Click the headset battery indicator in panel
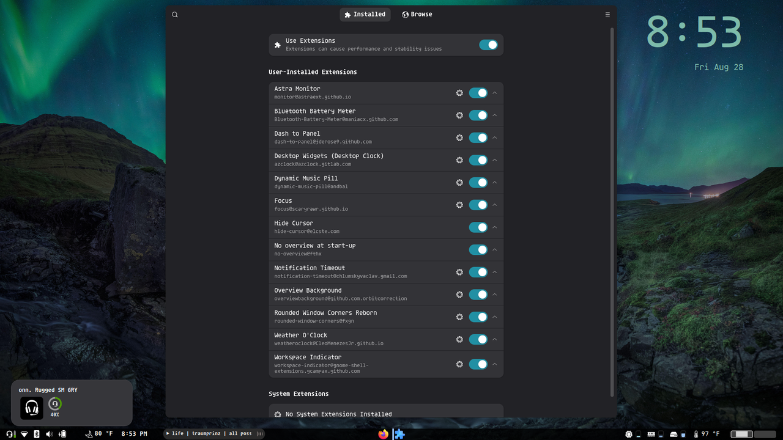Image resolution: width=783 pixels, height=440 pixels. [x=10, y=434]
